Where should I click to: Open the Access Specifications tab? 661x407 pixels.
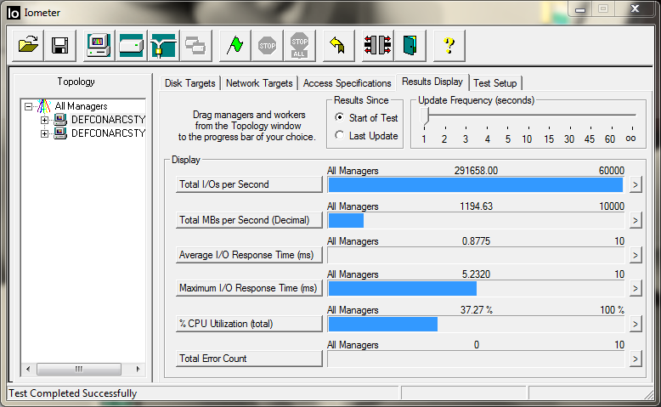point(347,83)
